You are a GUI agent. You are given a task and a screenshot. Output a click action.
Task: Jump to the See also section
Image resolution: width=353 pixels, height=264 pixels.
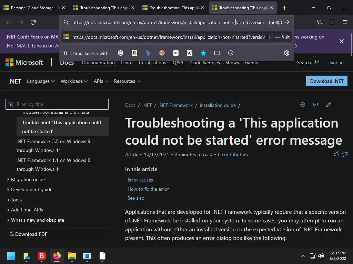[x=136, y=198]
